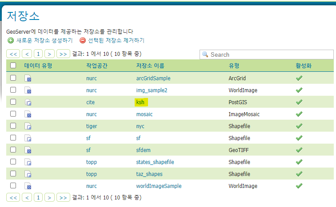This screenshot has width=336, height=207.
Task: Open the cite workspace link
Action: tap(90, 102)
